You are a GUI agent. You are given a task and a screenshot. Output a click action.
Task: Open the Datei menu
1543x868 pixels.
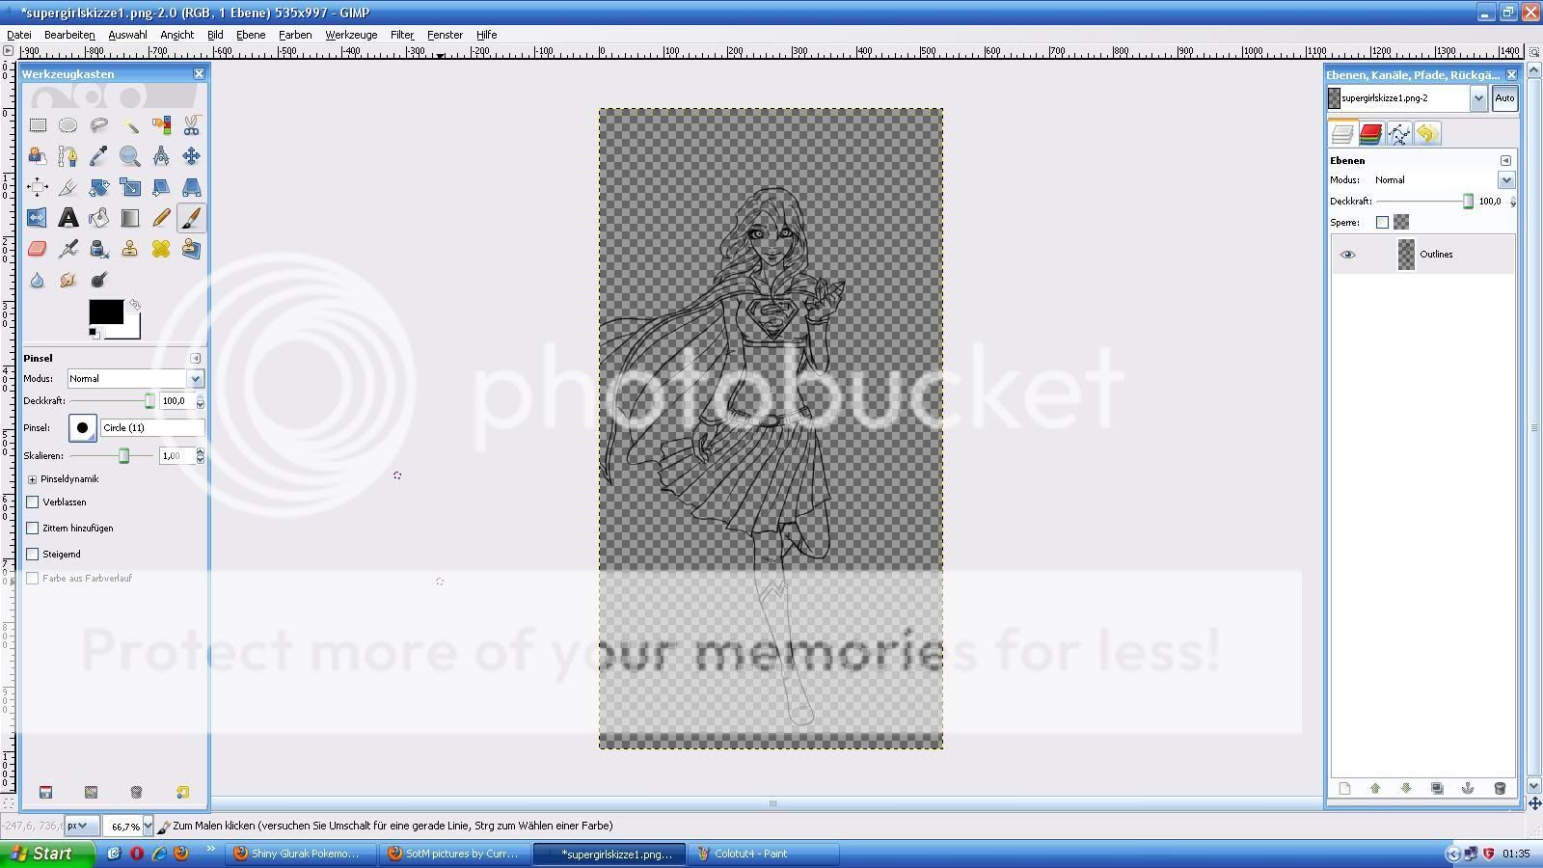coord(18,35)
